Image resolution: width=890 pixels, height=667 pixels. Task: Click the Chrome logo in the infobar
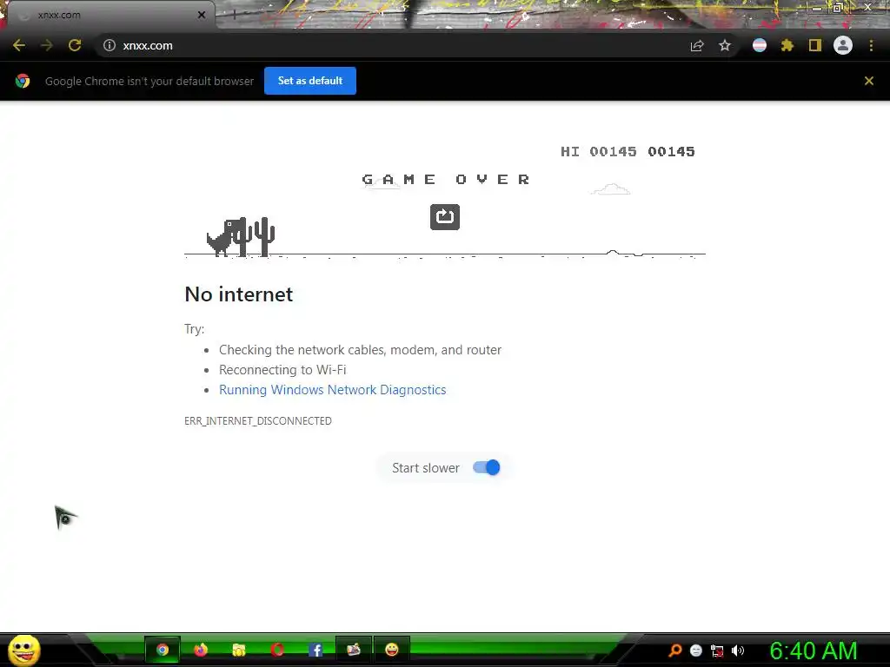pos(23,81)
